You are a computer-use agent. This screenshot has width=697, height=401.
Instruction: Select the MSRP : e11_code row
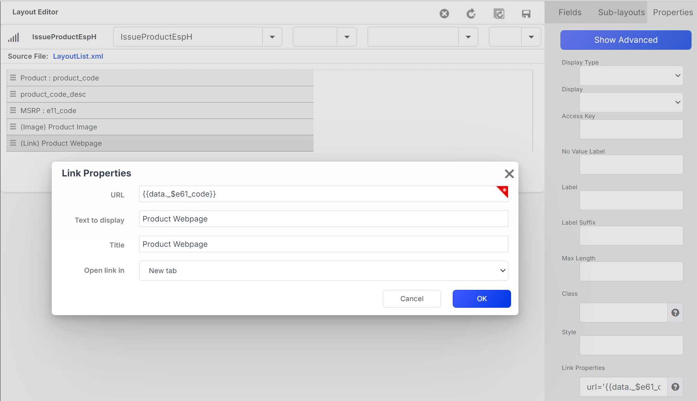point(159,111)
